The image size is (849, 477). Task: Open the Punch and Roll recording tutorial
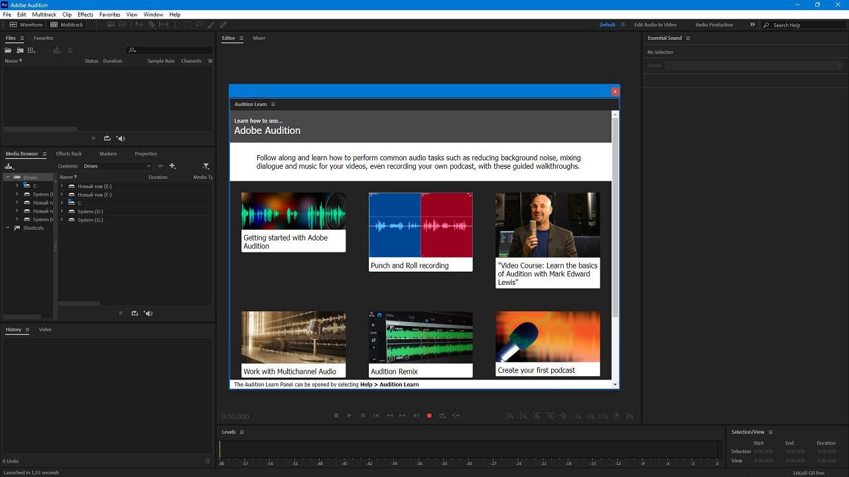[421, 232]
